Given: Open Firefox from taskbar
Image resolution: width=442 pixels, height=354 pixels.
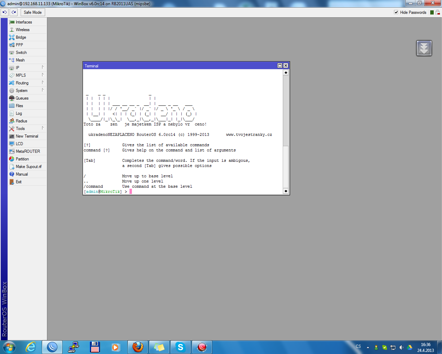Looking at the screenshot, I should tap(138, 347).
